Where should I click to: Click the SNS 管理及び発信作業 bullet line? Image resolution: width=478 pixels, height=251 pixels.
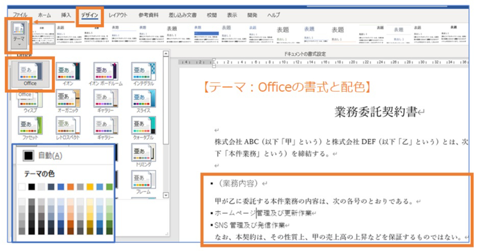[x=249, y=225]
